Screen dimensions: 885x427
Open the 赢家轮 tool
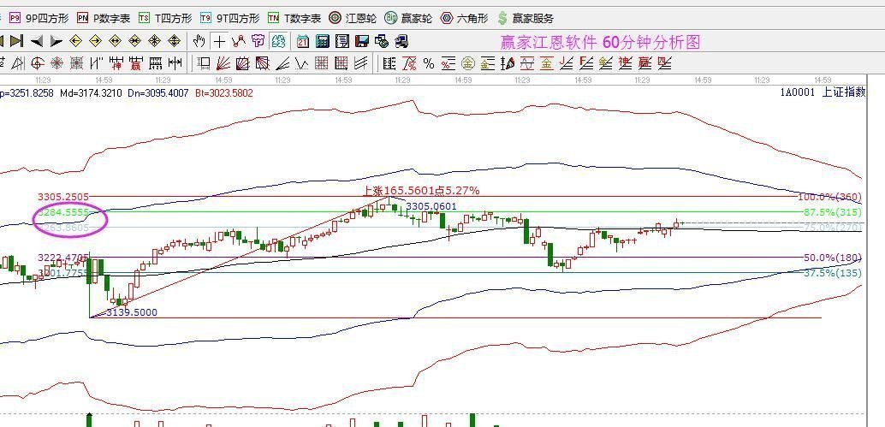point(408,18)
